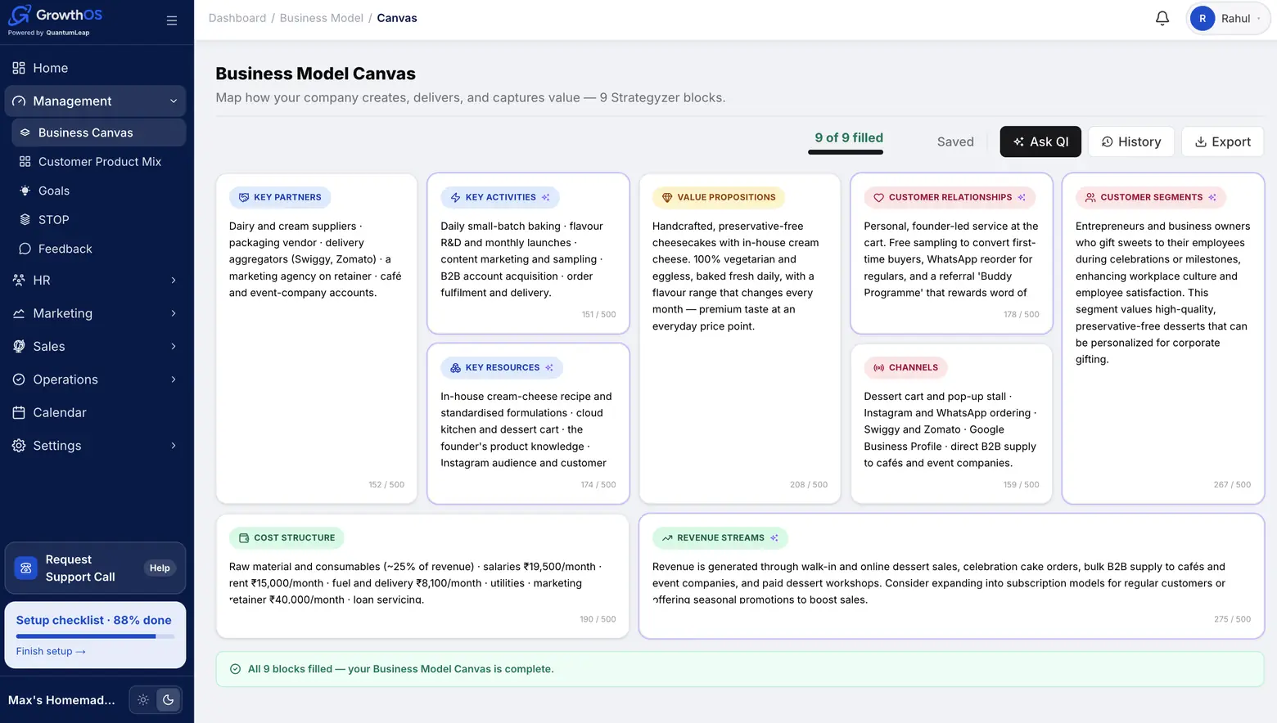
Task: Open the Goals page
Action: click(98, 191)
